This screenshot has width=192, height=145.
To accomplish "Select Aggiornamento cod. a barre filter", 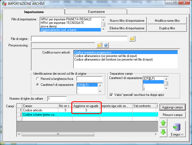I will tap(71, 30).
